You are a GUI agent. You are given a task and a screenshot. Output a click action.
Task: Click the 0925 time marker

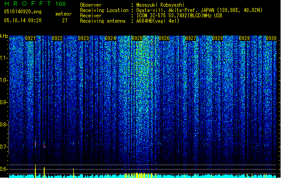(x=137, y=38)
